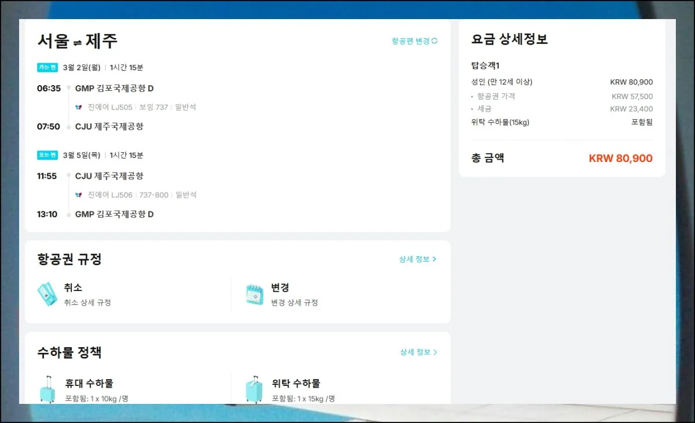Screen dimensions: 695x423
Task: Click Jin Air logo on LJ505 flight
Action: pos(79,107)
